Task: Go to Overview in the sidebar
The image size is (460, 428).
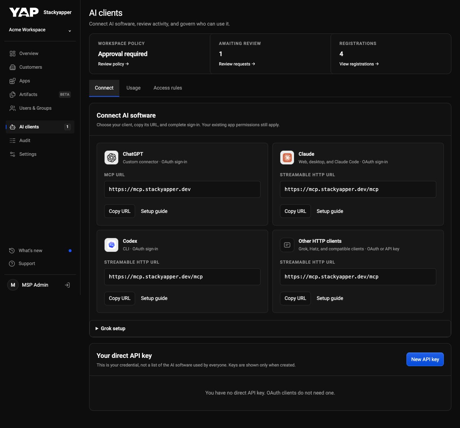Action: click(x=40, y=54)
